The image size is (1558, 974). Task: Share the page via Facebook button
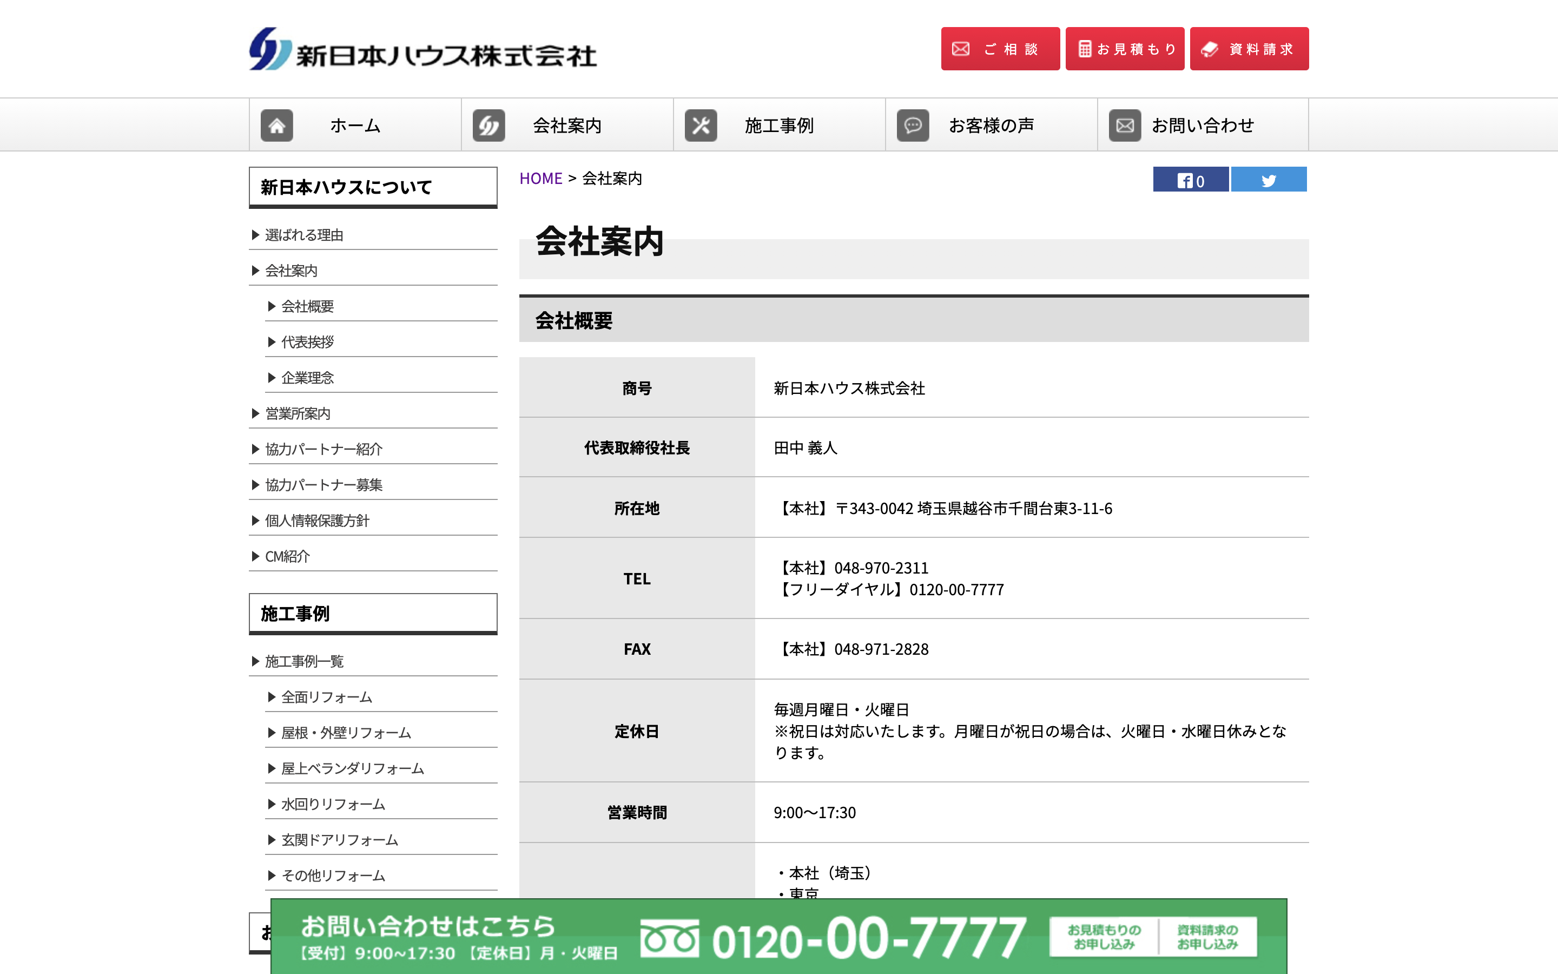point(1190,180)
